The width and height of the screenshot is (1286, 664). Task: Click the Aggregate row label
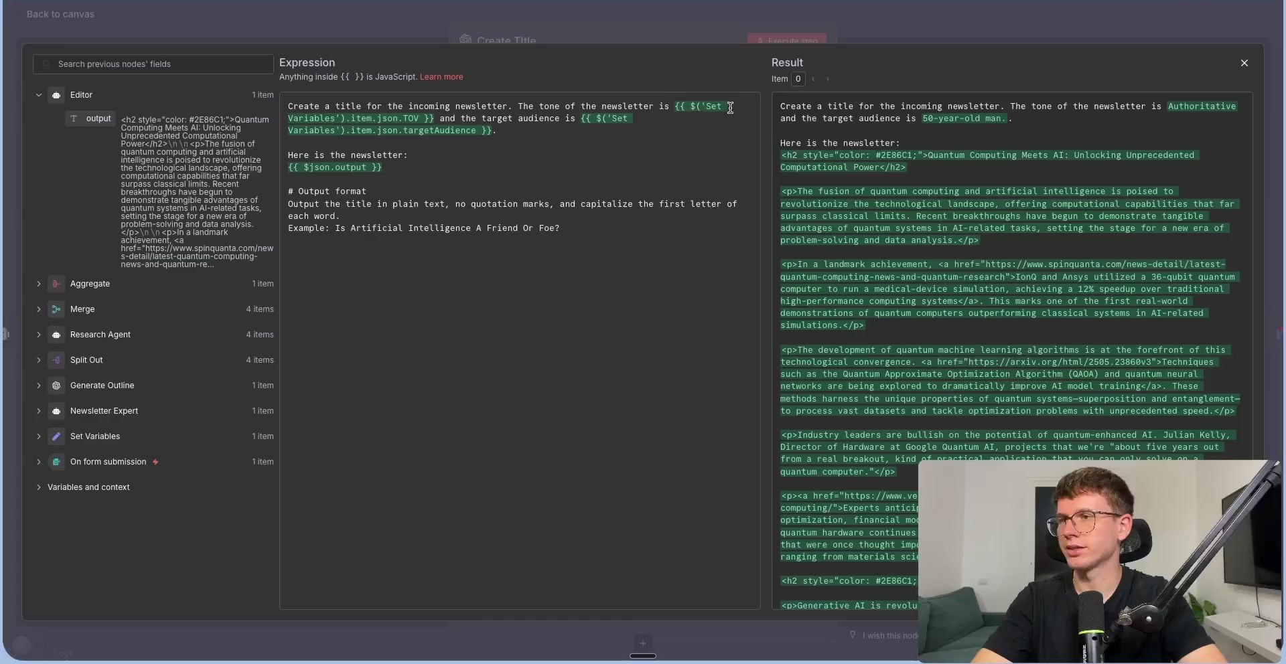click(x=90, y=284)
